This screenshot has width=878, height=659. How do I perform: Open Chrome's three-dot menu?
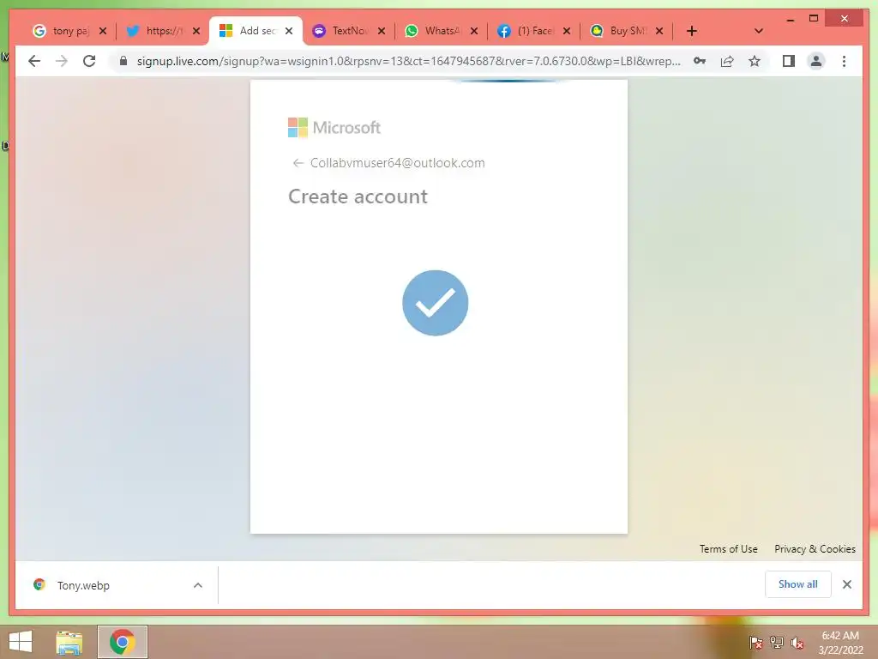[844, 61]
